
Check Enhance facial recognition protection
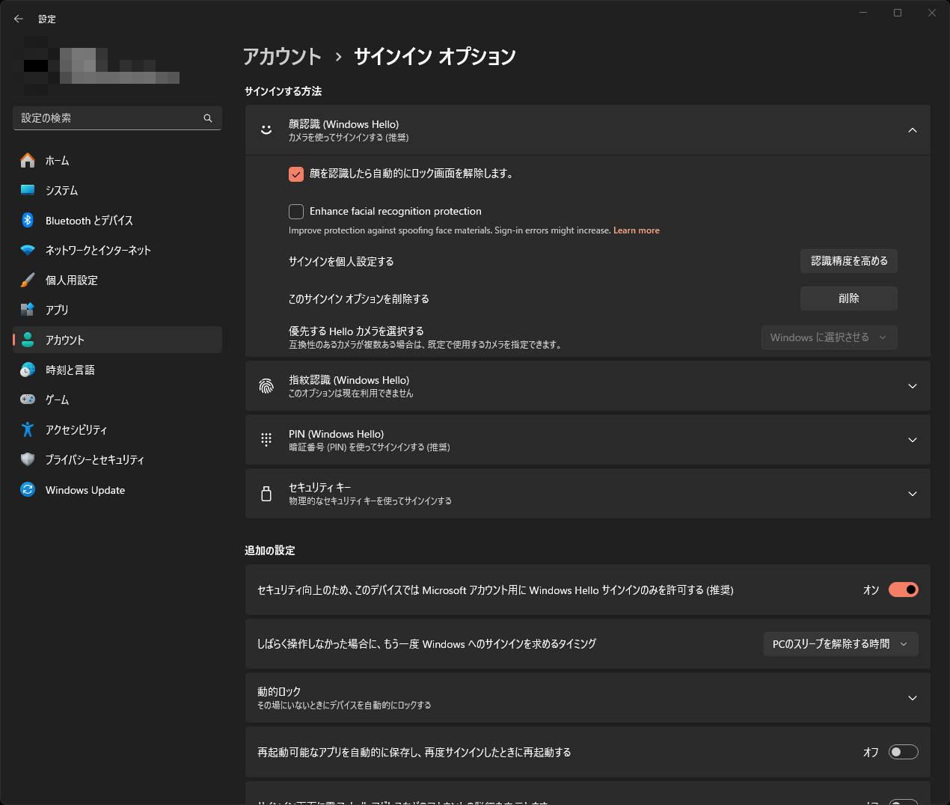296,212
